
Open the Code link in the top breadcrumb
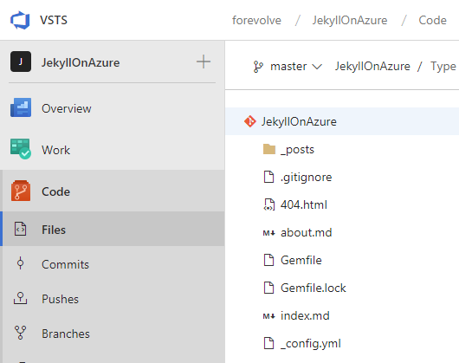click(432, 20)
